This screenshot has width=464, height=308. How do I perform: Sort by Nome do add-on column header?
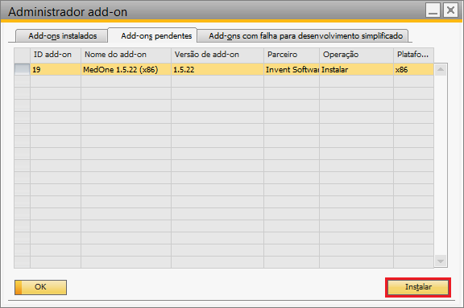126,55
